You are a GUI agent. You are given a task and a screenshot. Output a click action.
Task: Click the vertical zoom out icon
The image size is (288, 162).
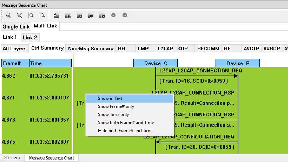coord(42,15)
